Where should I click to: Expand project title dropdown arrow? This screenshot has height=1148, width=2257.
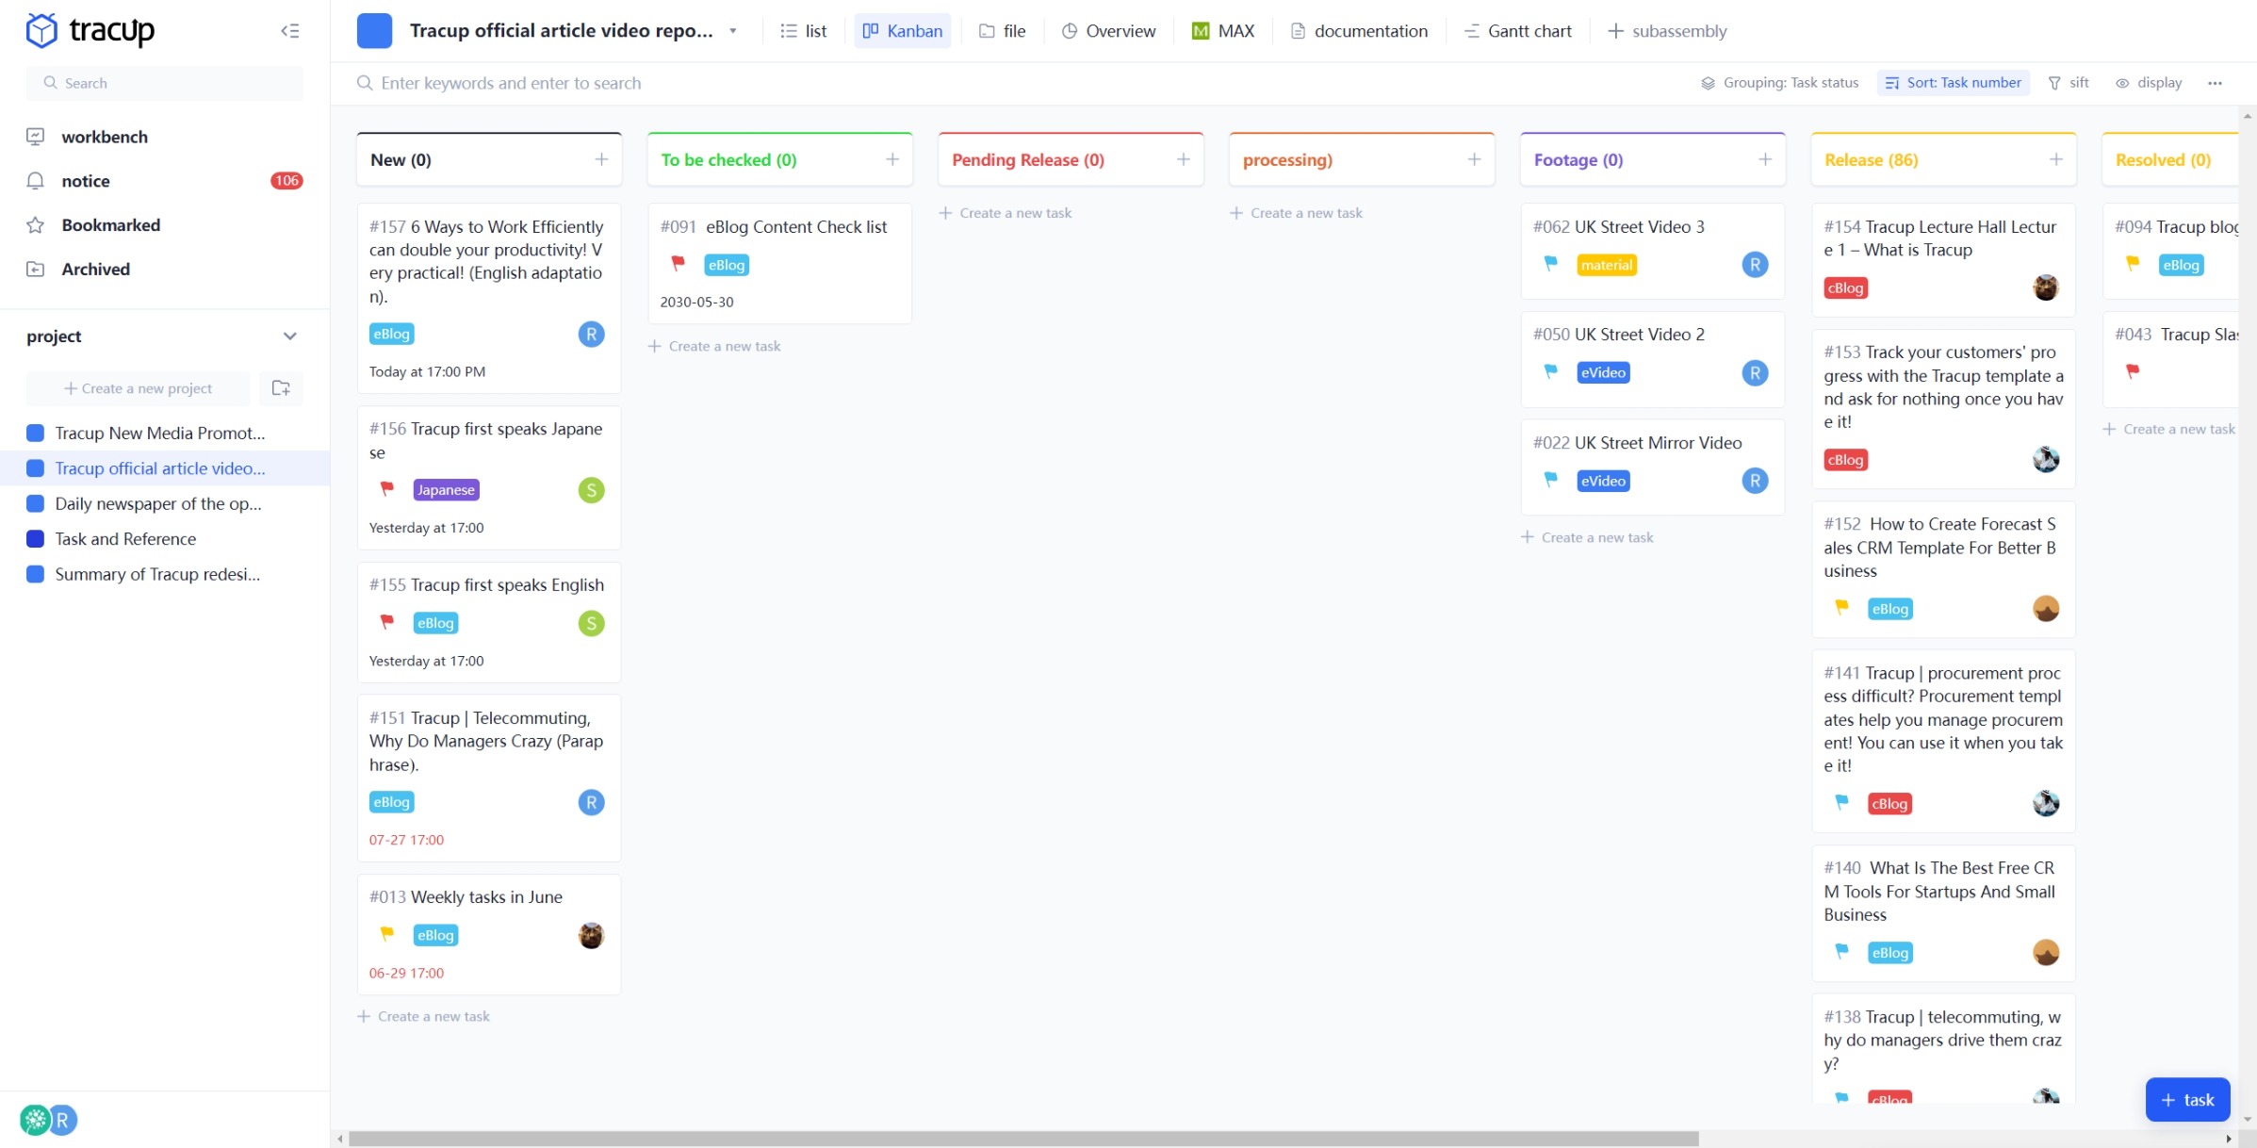tap(733, 31)
